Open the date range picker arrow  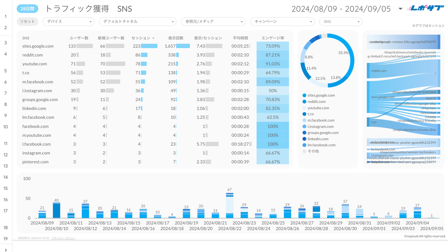(400, 9)
